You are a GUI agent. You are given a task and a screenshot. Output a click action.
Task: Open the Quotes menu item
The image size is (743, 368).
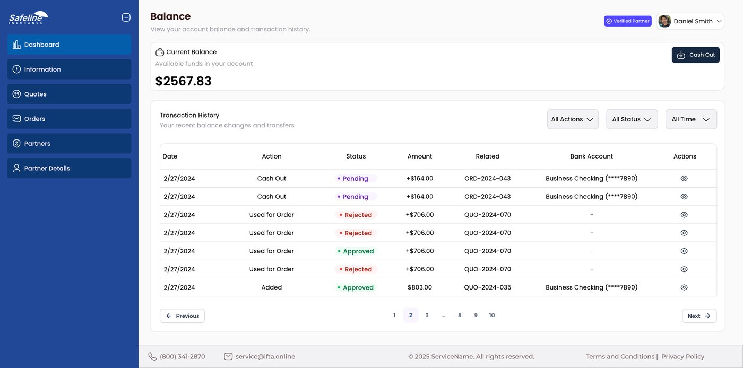(x=69, y=94)
